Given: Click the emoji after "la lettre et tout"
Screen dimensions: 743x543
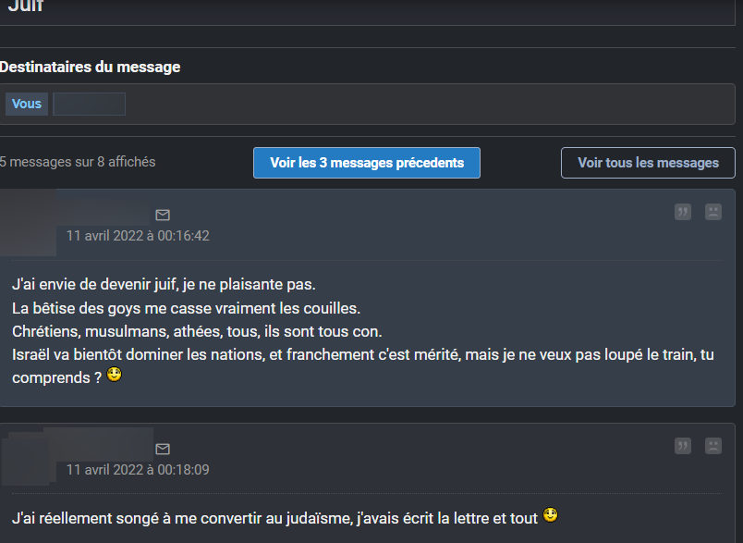Looking at the screenshot, I should [x=551, y=515].
